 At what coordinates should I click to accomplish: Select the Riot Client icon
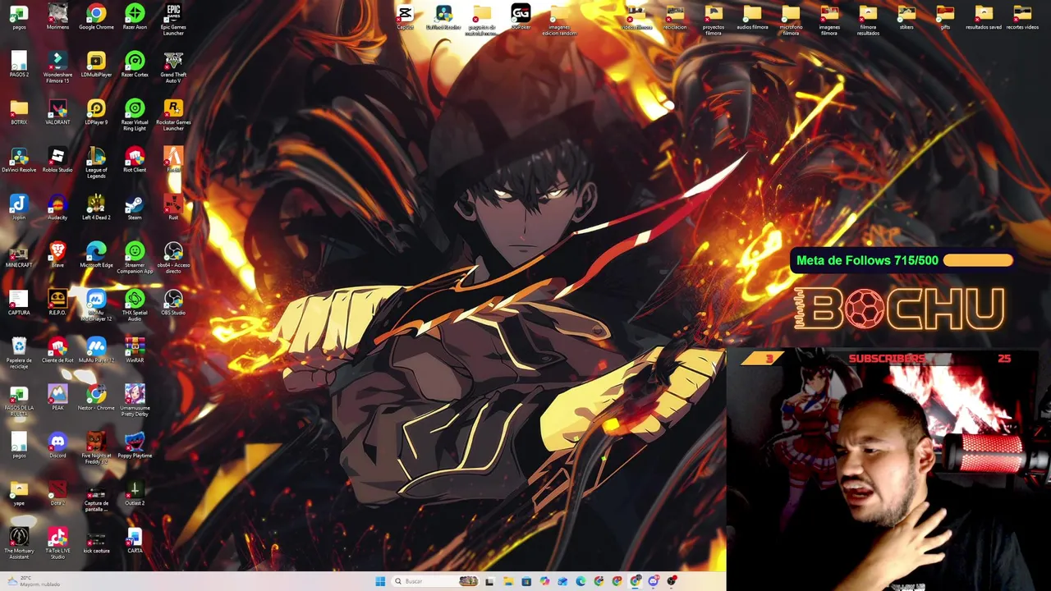[135, 159]
